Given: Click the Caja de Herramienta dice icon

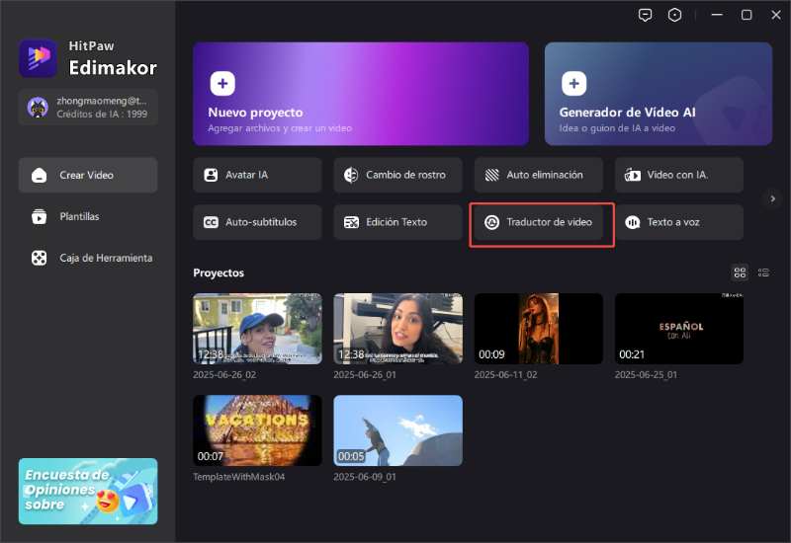Looking at the screenshot, I should (40, 258).
